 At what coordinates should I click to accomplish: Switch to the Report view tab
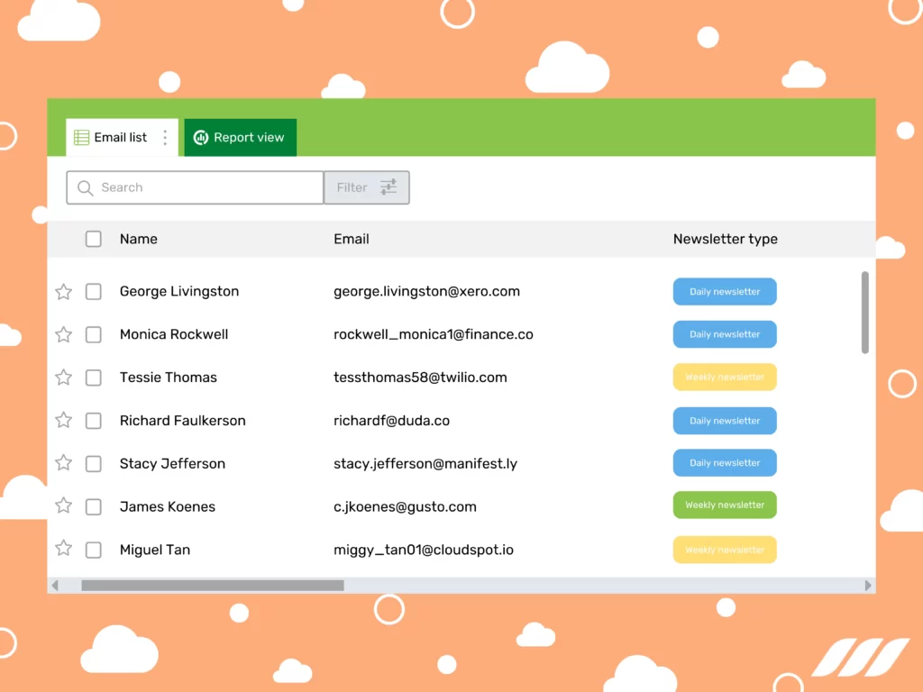coord(240,137)
